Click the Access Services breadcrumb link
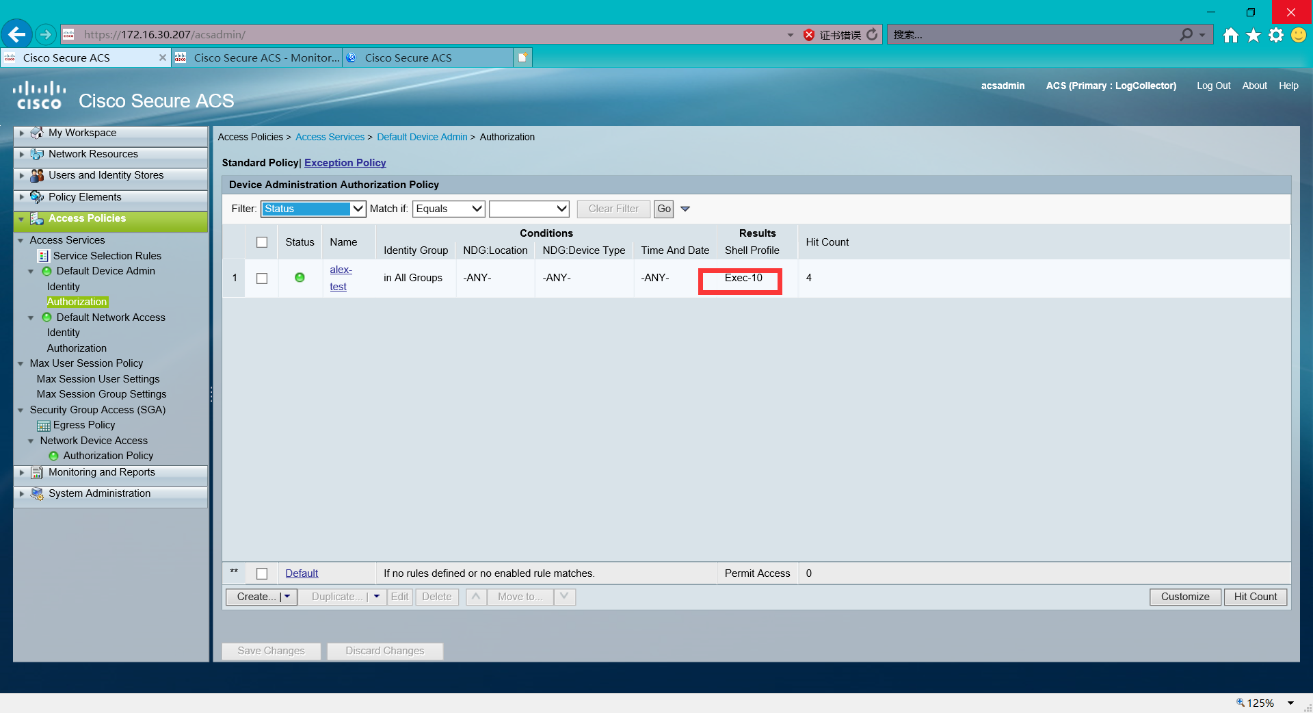1313x713 pixels. coord(330,137)
